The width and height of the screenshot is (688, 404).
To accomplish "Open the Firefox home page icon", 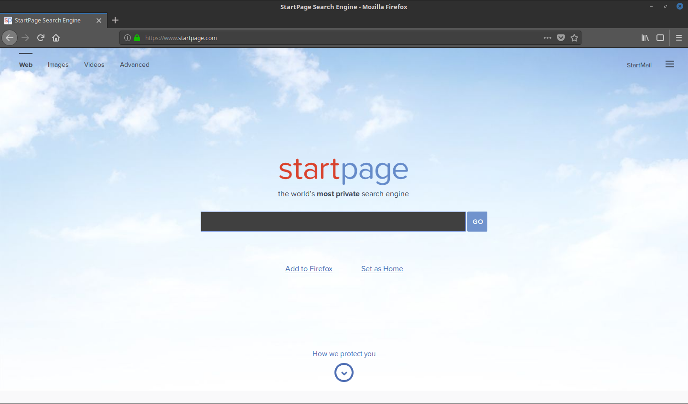I will (x=56, y=38).
